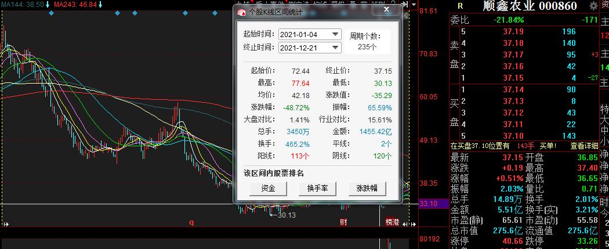Image resolution: width=609 pixels, height=249 pixels.
Task: Select the sell level 5 price 37.19
Action: pos(513,31)
